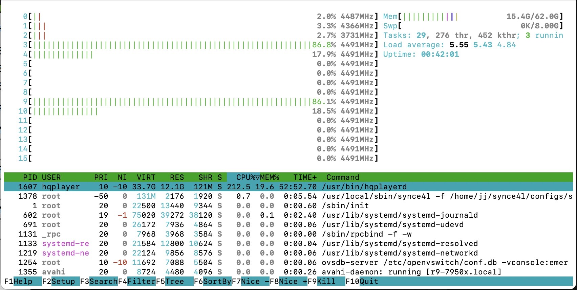
Task: Sort by the MEM% column header
Action: point(270,177)
